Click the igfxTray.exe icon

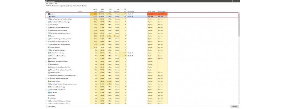49,92
